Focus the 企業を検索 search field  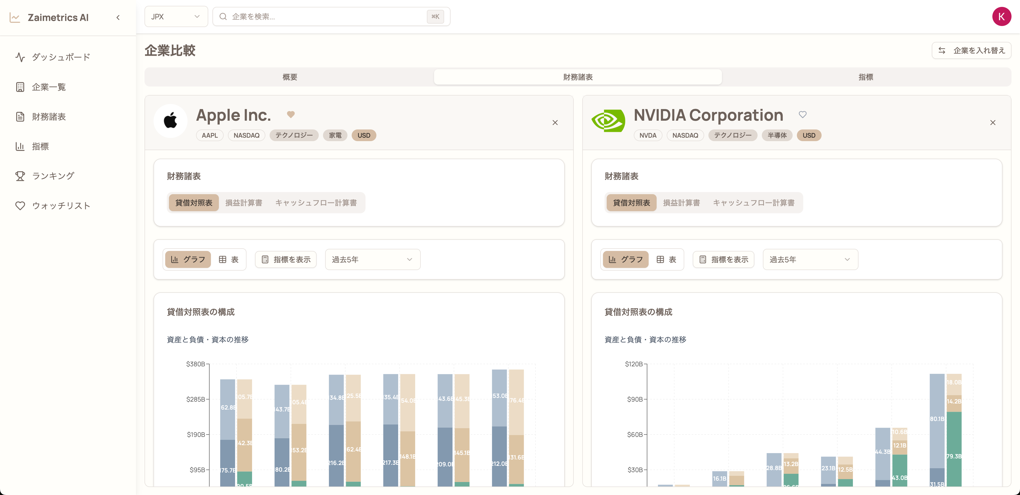click(x=329, y=17)
